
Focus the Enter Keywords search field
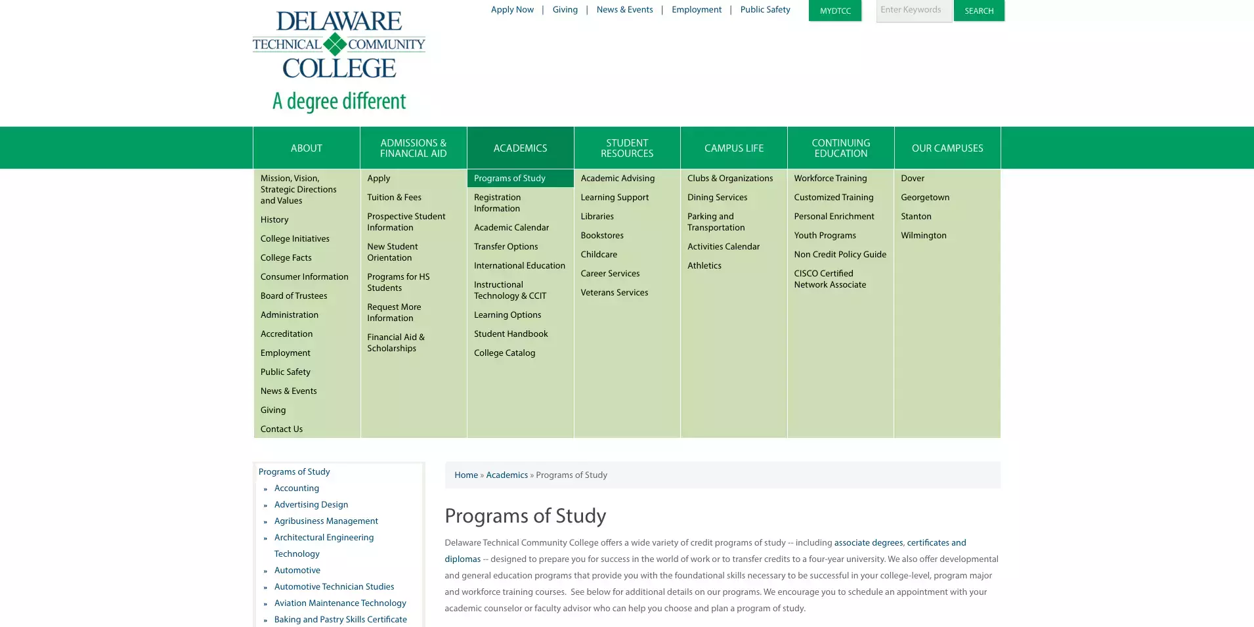[x=914, y=11]
